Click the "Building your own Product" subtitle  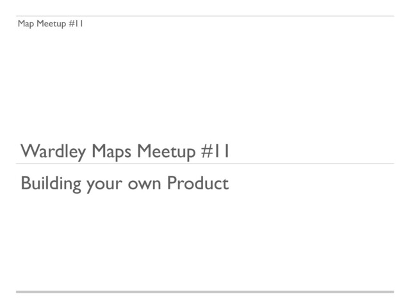point(124,184)
